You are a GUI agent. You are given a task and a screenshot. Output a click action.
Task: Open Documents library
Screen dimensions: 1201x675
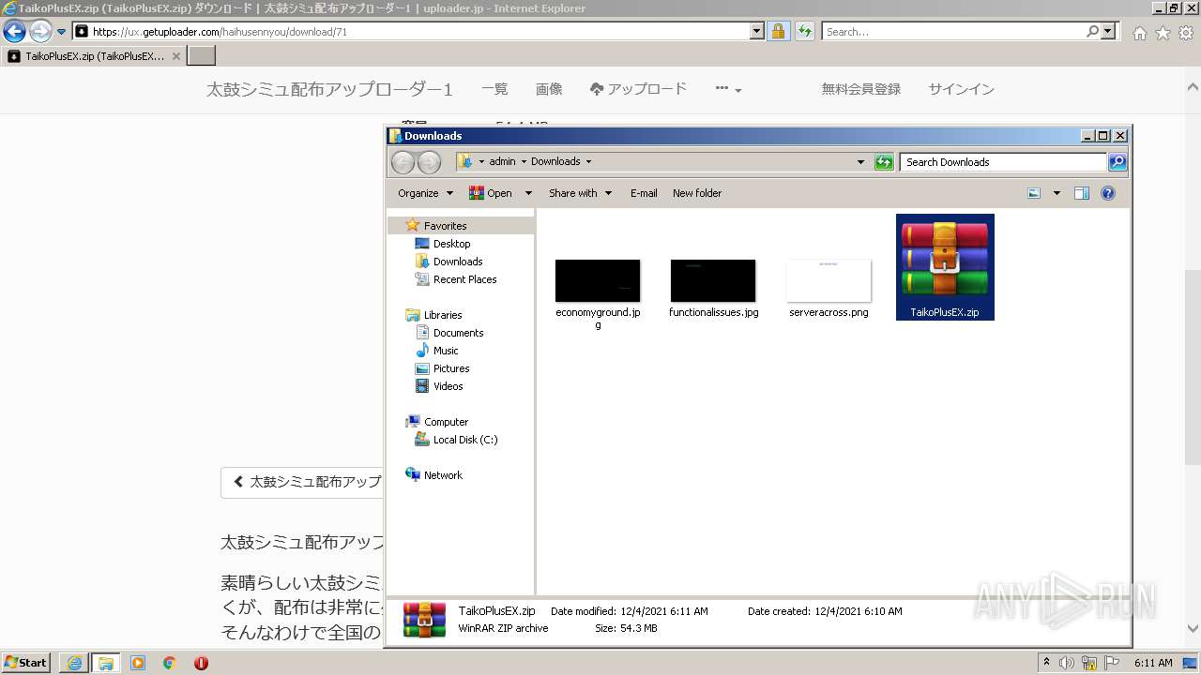(458, 333)
